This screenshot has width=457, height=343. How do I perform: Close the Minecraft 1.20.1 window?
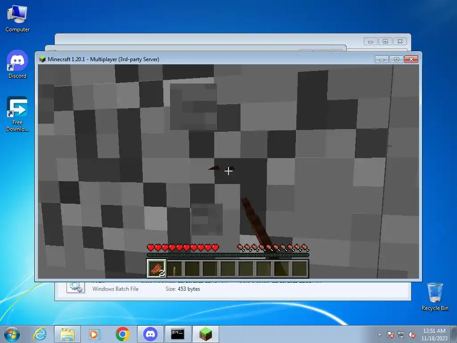[x=411, y=59]
